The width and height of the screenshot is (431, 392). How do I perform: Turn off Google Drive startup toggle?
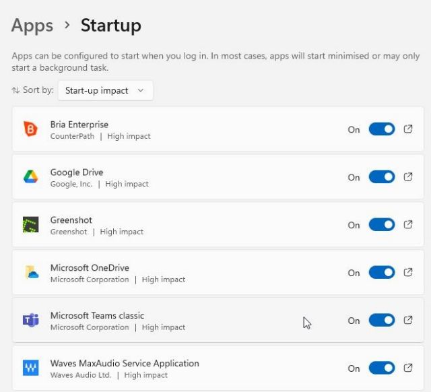point(382,177)
